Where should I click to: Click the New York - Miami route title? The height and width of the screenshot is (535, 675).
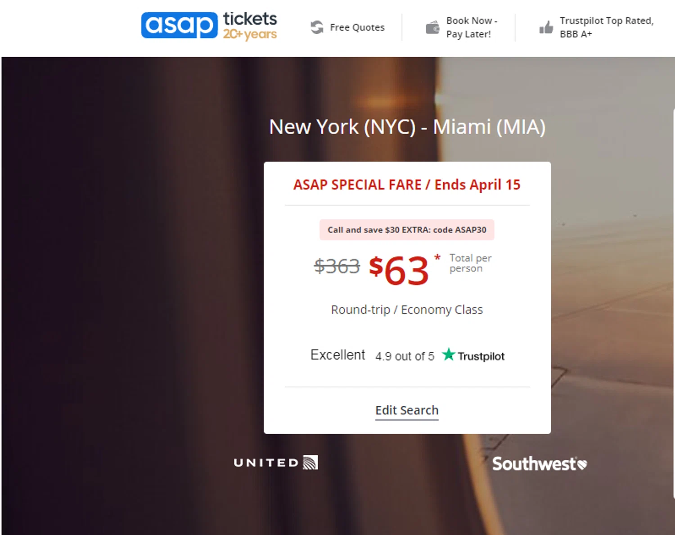[407, 127]
